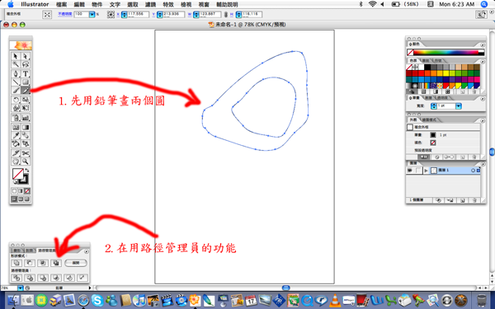Select the Color fill mode button in toolbox
Viewport: 495px width, 309px height.
pyautogui.click(x=14, y=191)
